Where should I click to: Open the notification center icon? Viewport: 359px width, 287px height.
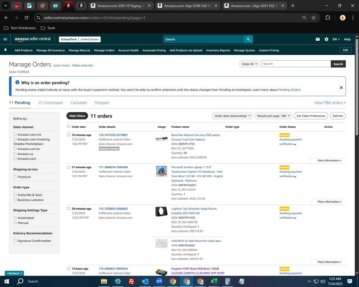[x=349, y=281]
